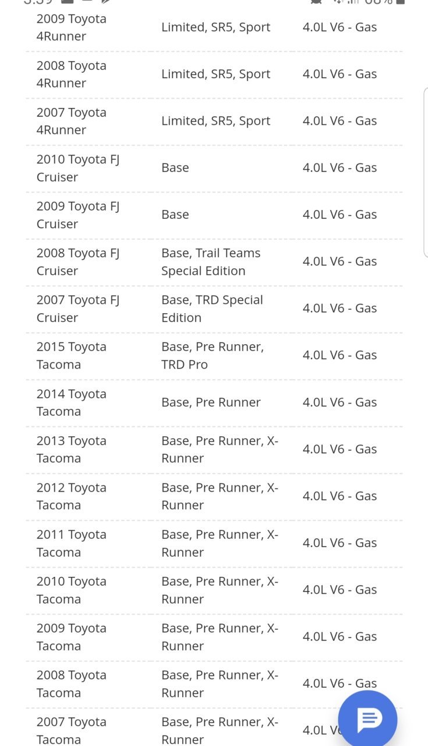Select the 2008 Toyota Tacoma entry

214,684
